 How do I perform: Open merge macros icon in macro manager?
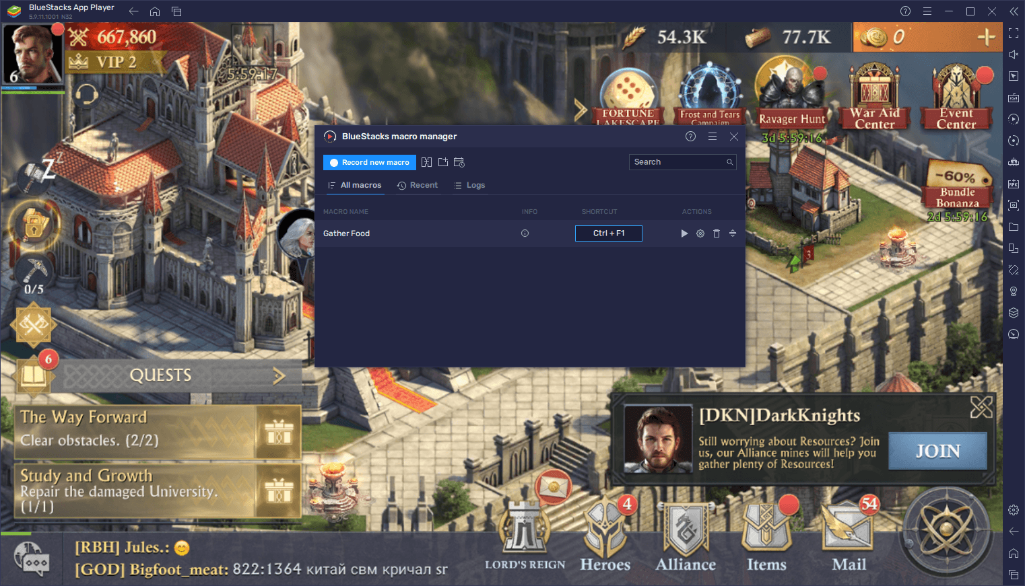coord(427,162)
